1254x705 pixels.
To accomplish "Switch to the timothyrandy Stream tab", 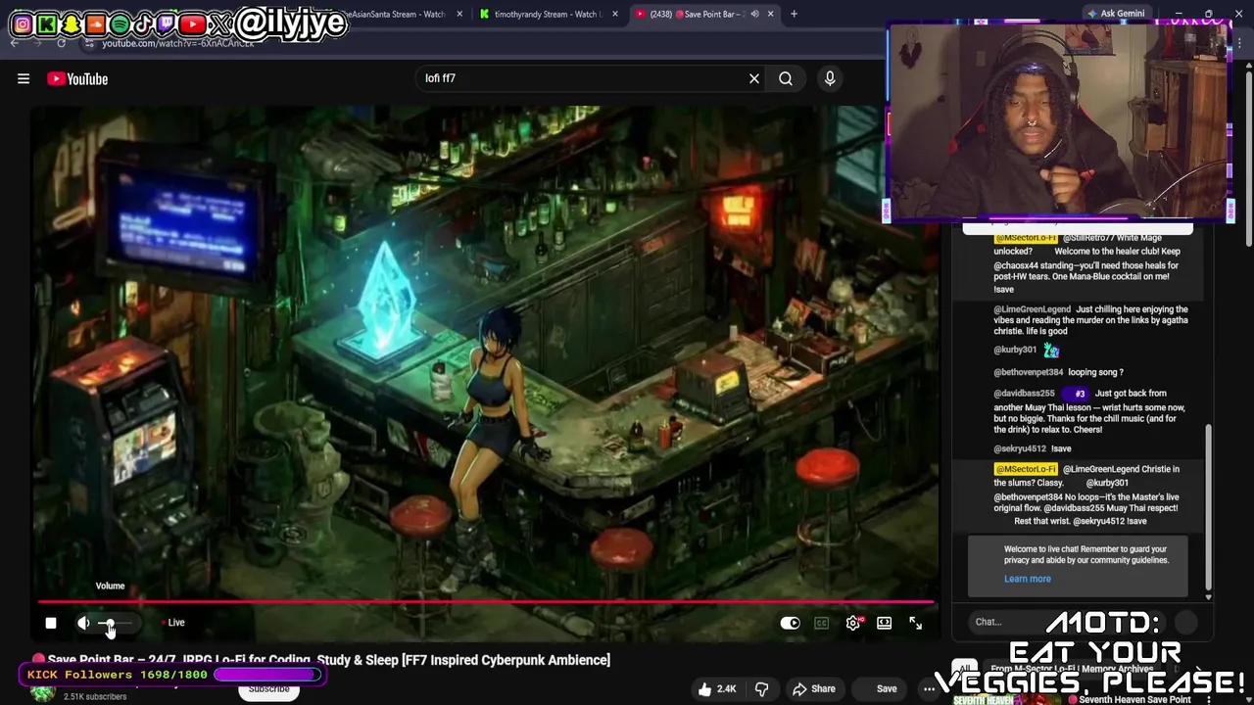I will 547,14.
